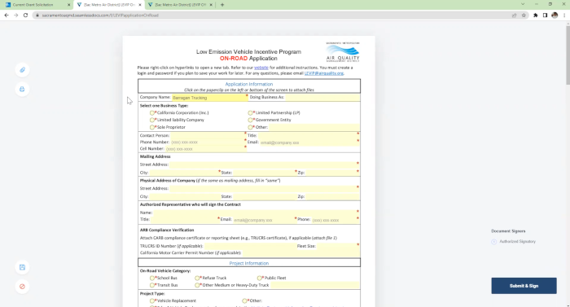This screenshot has width=570, height=307.
Task: Click the Fleet Size field
Action: tap(338, 246)
